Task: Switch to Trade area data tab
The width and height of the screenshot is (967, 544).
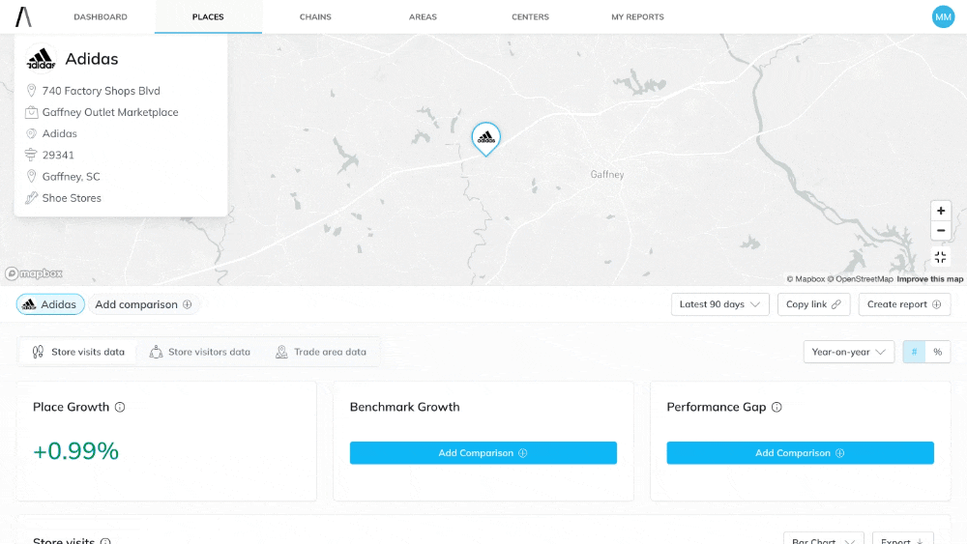Action: [321, 352]
